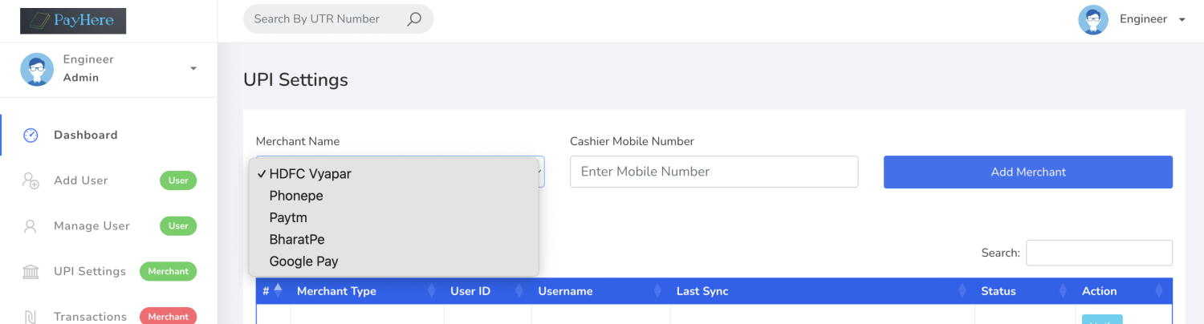This screenshot has width=1204, height=324.
Task: Open the Transactions sidebar link
Action: [90, 317]
